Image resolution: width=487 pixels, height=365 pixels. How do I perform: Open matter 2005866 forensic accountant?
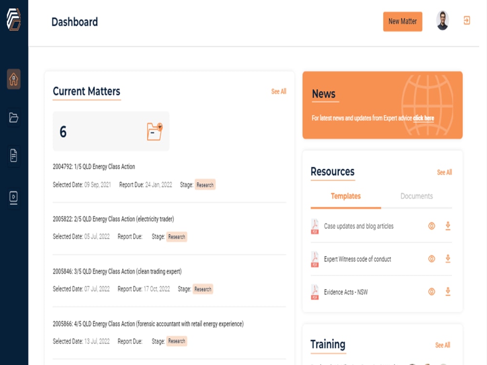(148, 324)
